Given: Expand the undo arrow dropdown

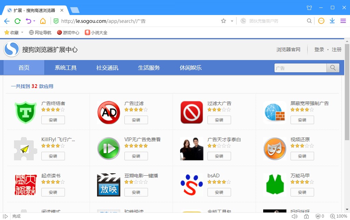Looking at the screenshot, I should [34, 21].
